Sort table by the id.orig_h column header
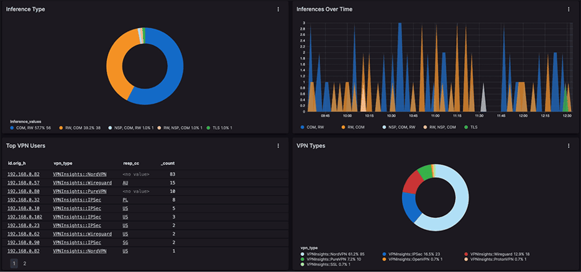The height and width of the screenshot is (272, 581). click(18, 163)
